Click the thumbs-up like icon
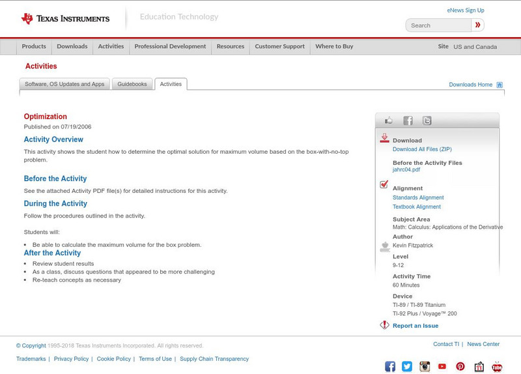 click(x=388, y=121)
